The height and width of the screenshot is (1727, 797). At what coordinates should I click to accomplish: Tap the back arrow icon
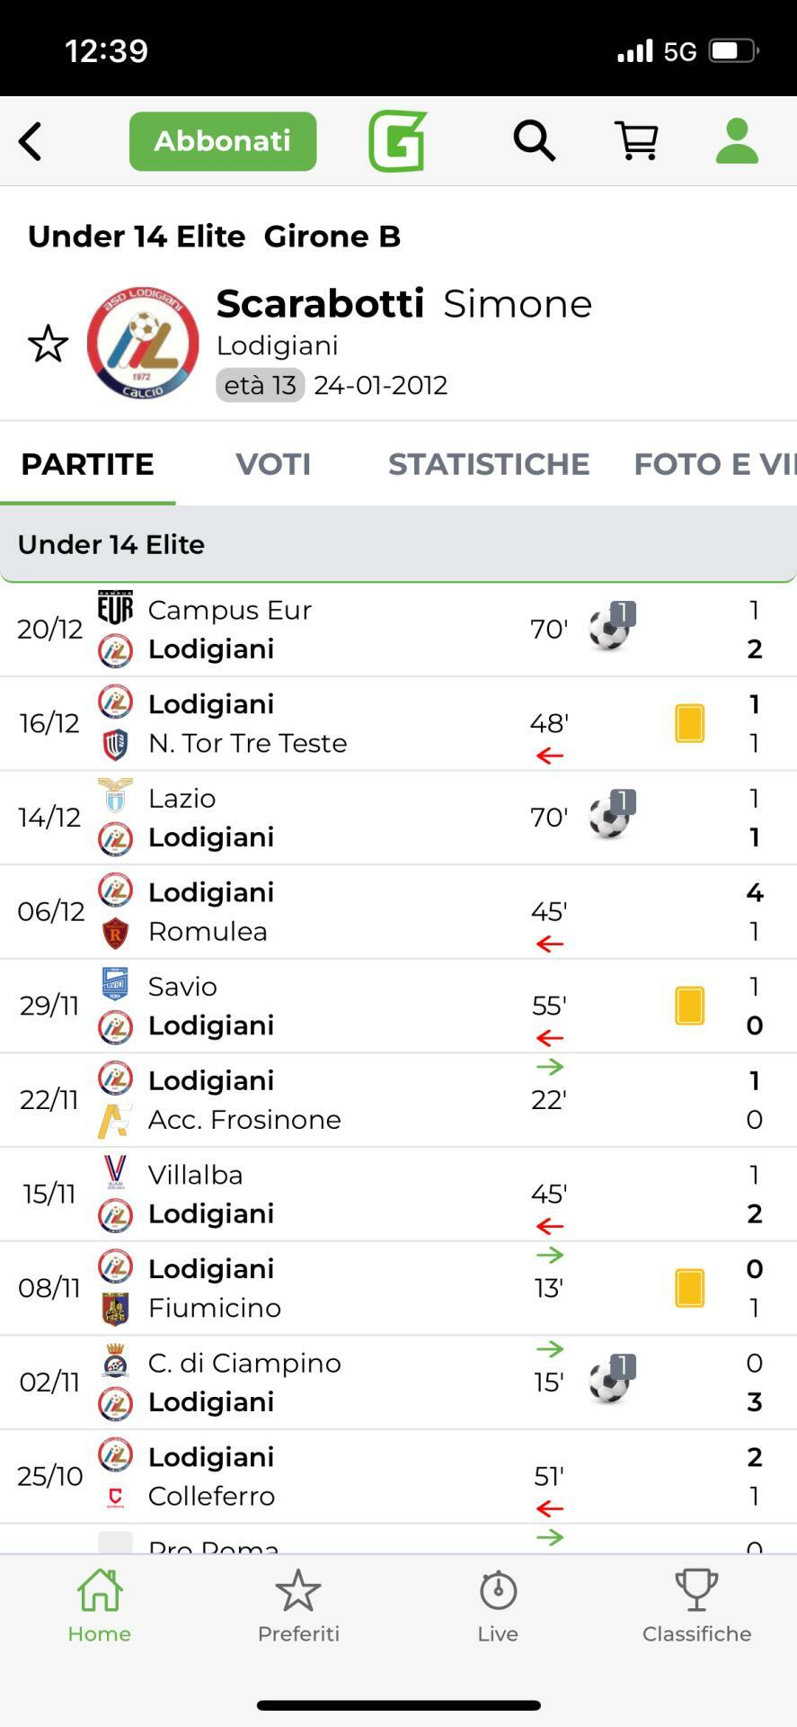(31, 141)
